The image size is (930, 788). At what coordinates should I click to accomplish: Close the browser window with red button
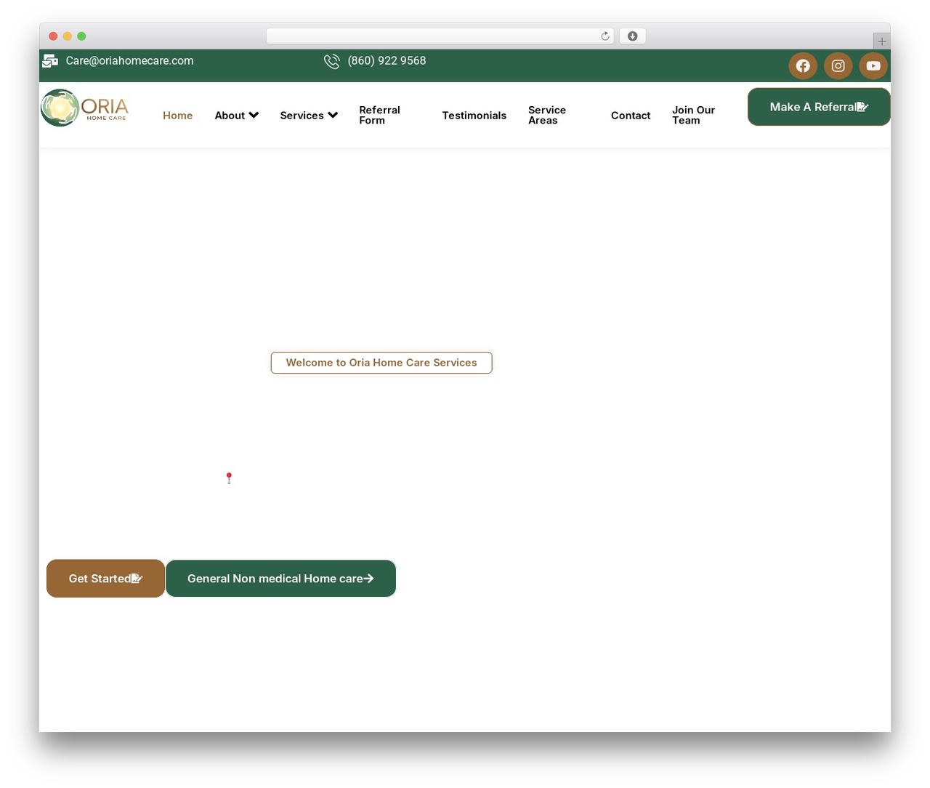(53, 36)
